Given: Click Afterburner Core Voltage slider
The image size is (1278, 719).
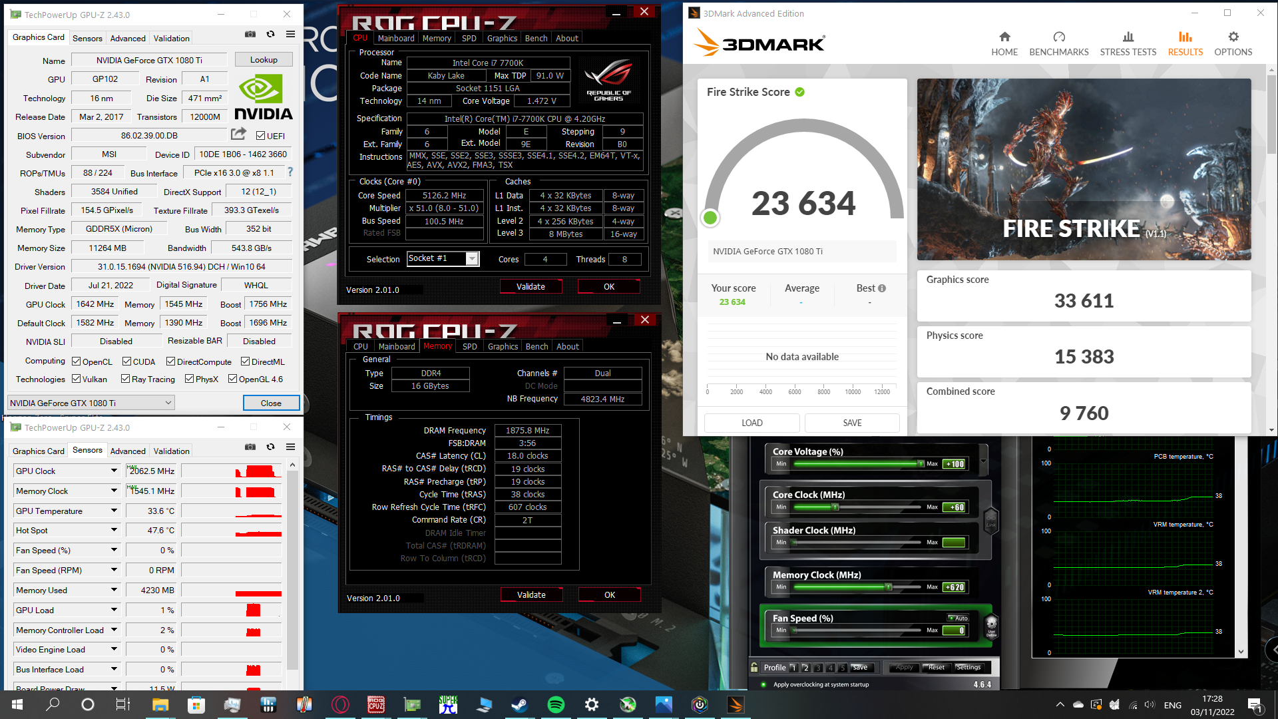Looking at the screenshot, I should [856, 464].
